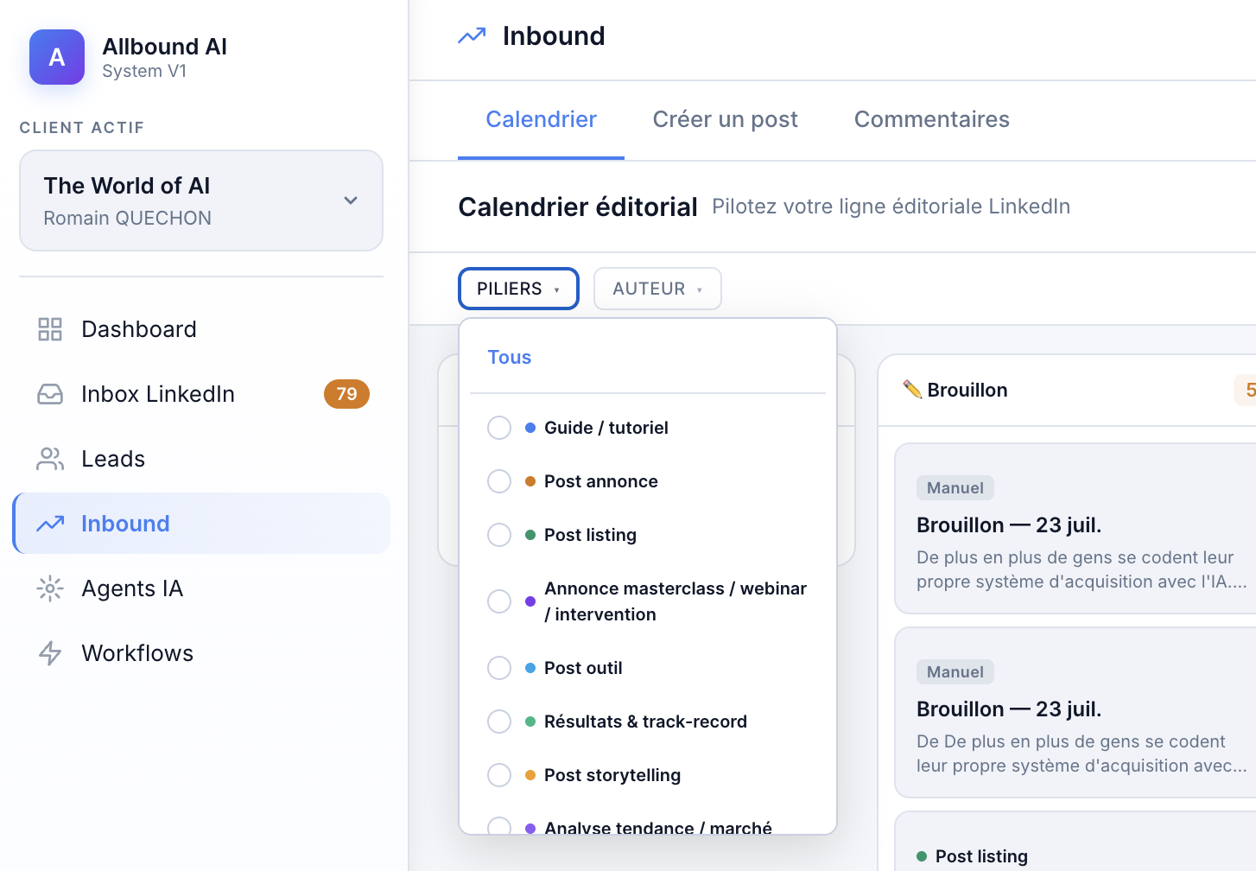
Task: Click the Brouillon column title
Action: pos(967,390)
